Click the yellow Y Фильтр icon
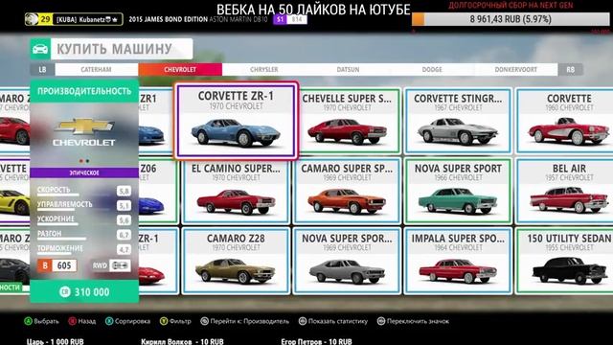 pyautogui.click(x=164, y=321)
